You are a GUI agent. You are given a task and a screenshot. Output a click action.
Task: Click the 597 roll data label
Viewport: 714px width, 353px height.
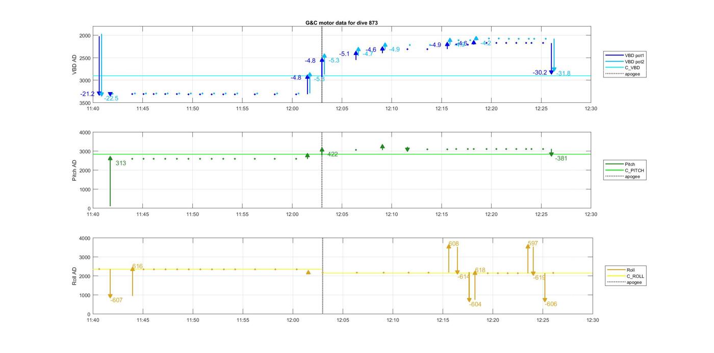point(533,244)
